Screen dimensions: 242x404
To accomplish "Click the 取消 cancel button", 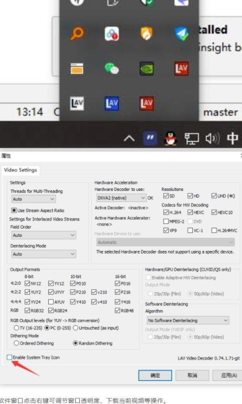I will pos(192,375).
